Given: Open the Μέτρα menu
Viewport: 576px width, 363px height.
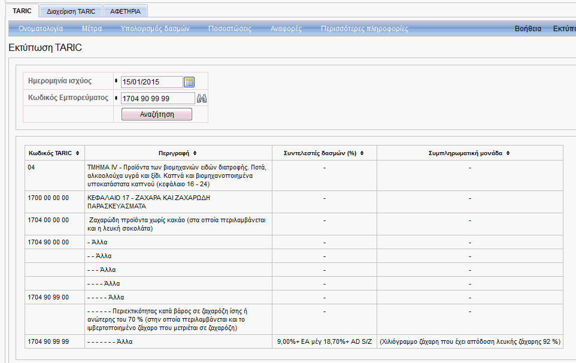Looking at the screenshot, I should (92, 29).
